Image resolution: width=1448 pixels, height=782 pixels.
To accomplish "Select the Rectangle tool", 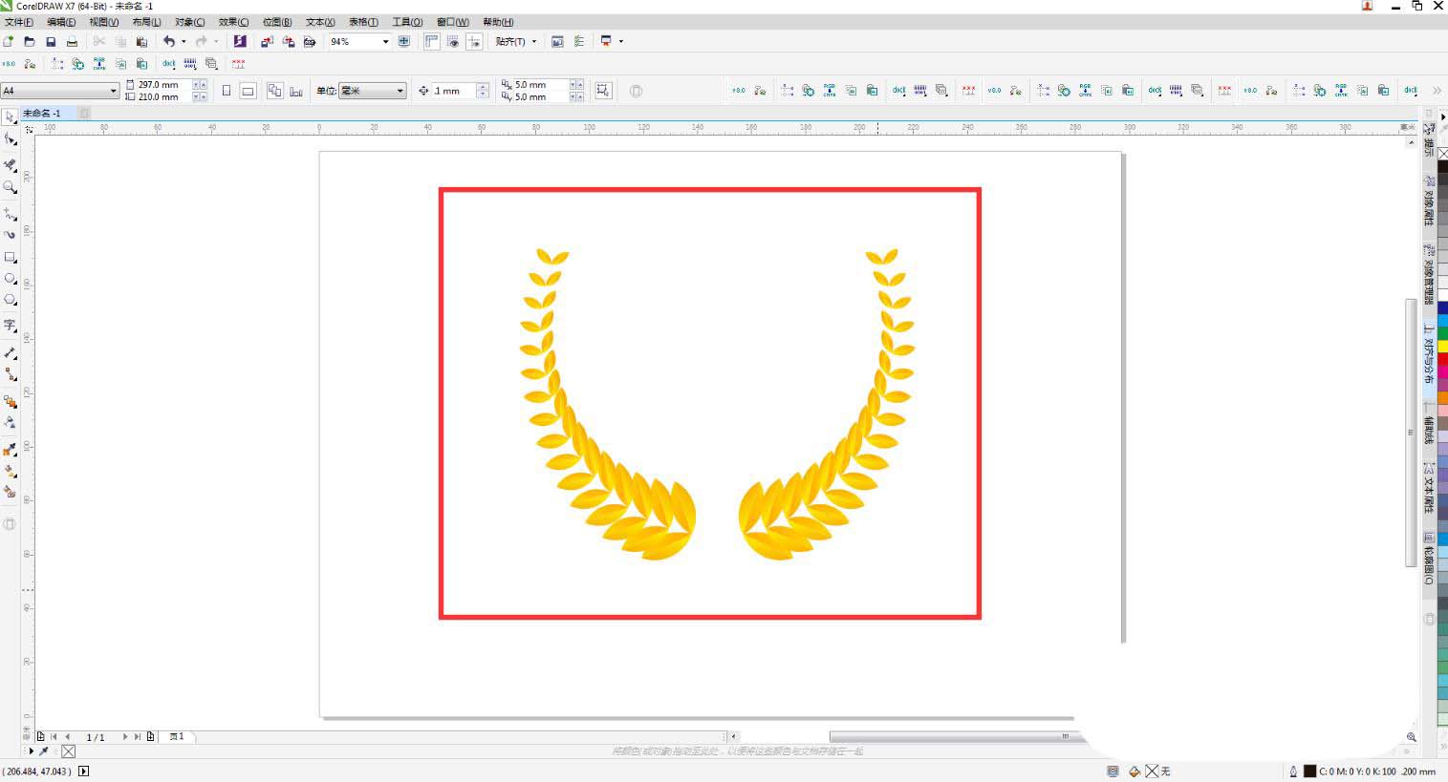I will pos(11,257).
